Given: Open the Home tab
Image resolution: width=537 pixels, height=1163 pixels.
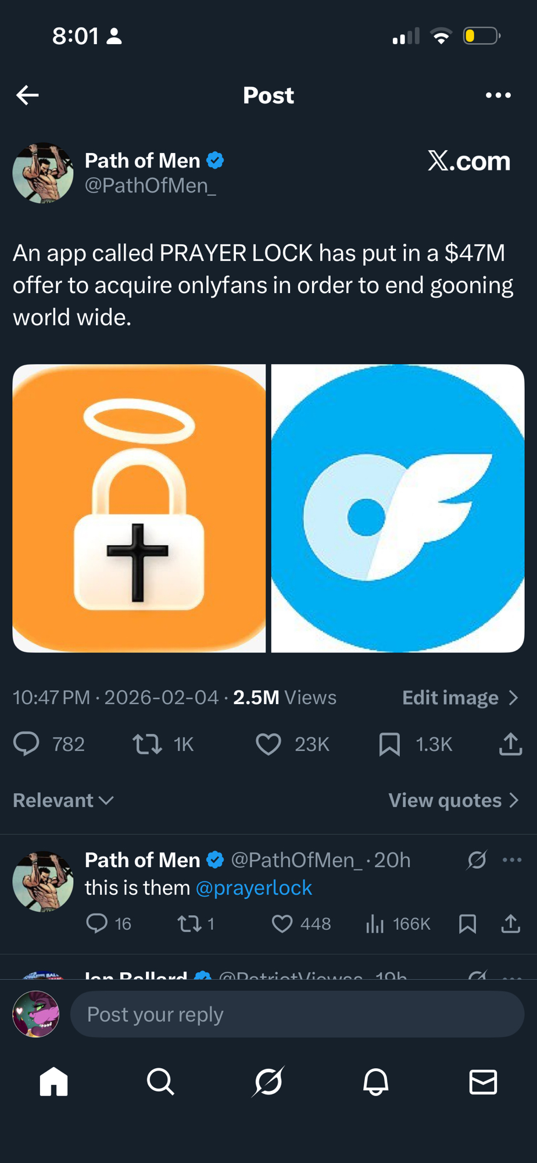Looking at the screenshot, I should tap(53, 1082).
